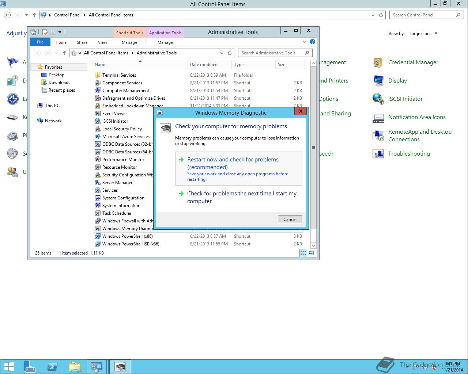
Task: Select the Local Security Policy icon
Action: pyautogui.click(x=98, y=129)
